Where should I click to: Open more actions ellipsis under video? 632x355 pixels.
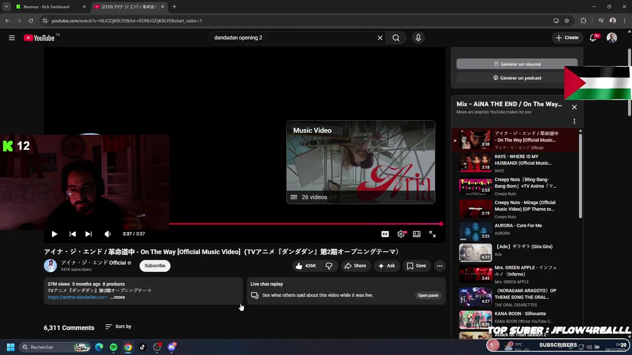439,266
